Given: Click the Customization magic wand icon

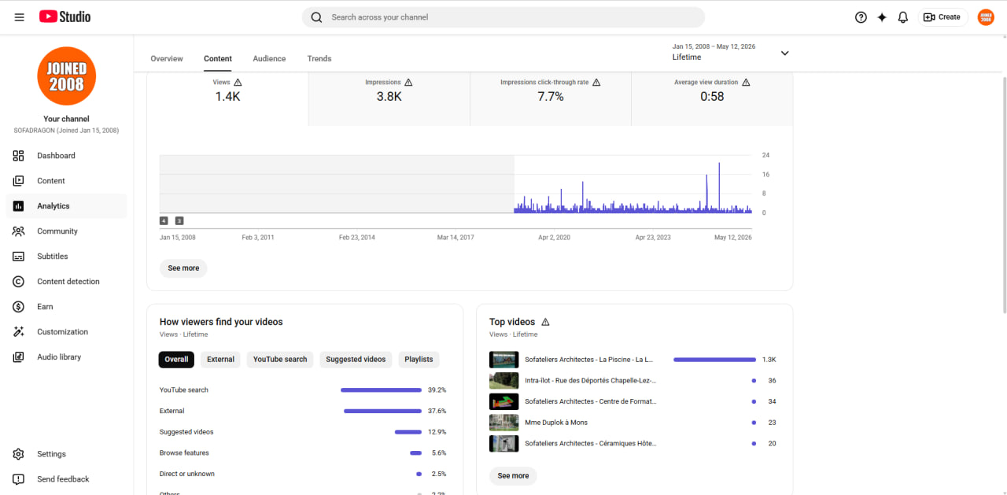Looking at the screenshot, I should (19, 332).
